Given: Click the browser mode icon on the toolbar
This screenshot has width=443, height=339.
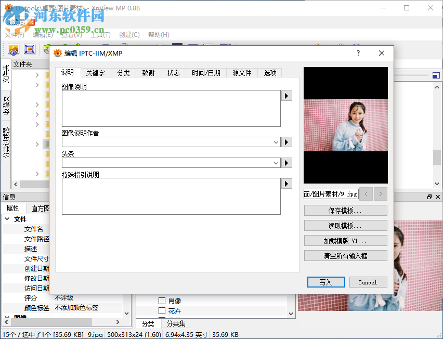Looking at the screenshot, I should (14, 49).
